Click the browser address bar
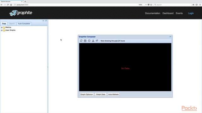The width and height of the screenshot is (202, 113). tap(76, 5)
